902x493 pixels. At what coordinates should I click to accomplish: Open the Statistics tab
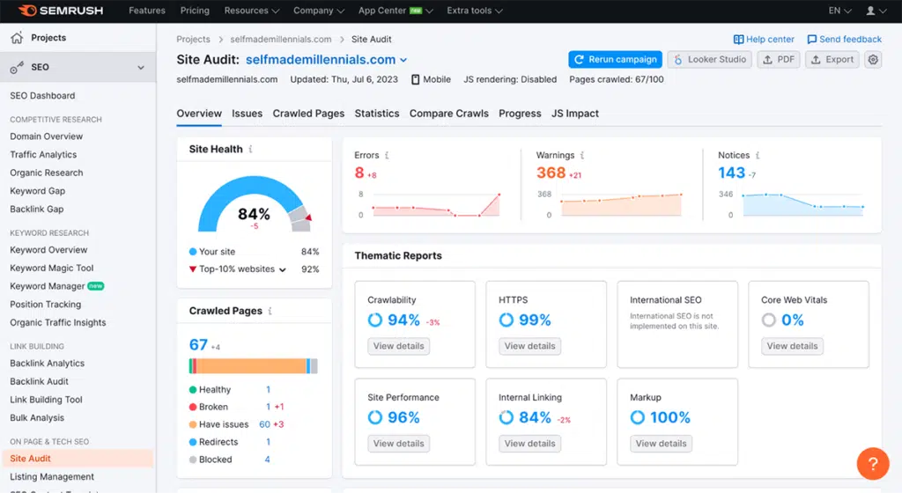377,114
